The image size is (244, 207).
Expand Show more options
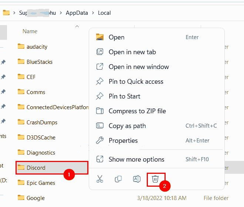(x=136, y=159)
